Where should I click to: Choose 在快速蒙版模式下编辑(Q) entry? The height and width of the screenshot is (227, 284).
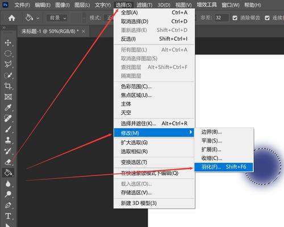click(x=154, y=173)
